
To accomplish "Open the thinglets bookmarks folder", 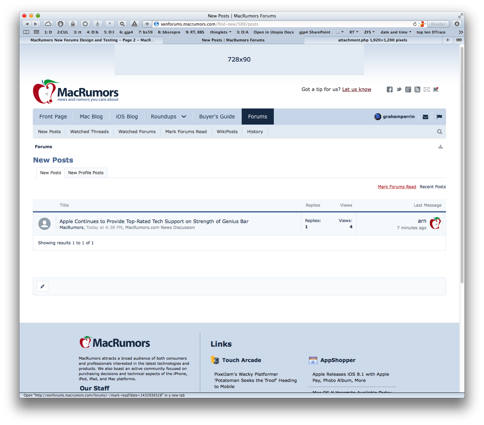I will pos(221,32).
